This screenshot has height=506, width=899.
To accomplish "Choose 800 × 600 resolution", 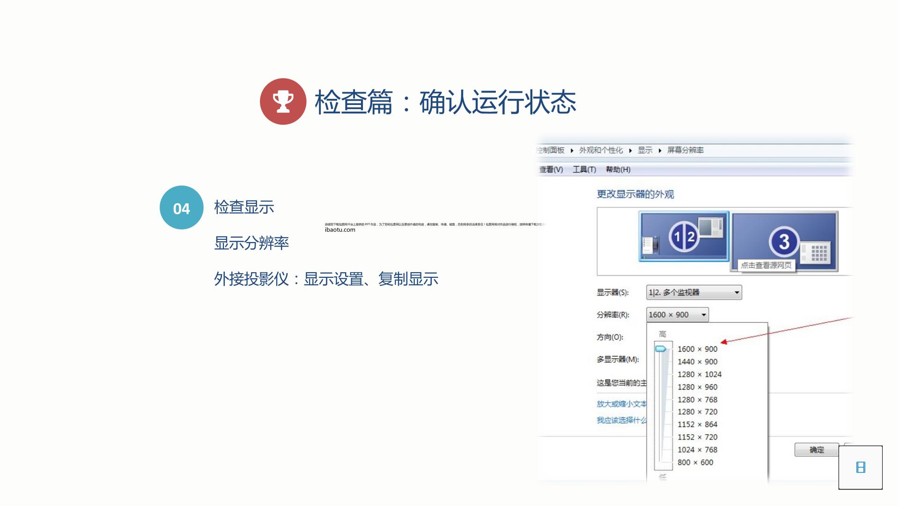I will coord(695,462).
